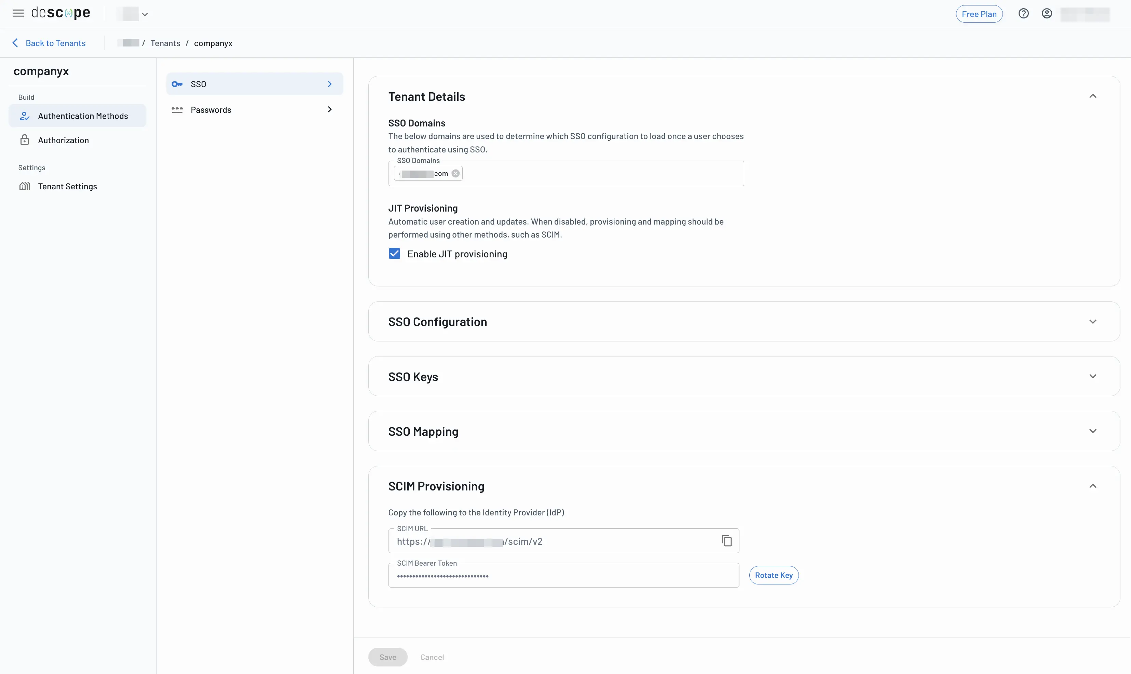
Task: Click the Free Plan button
Action: (979, 14)
